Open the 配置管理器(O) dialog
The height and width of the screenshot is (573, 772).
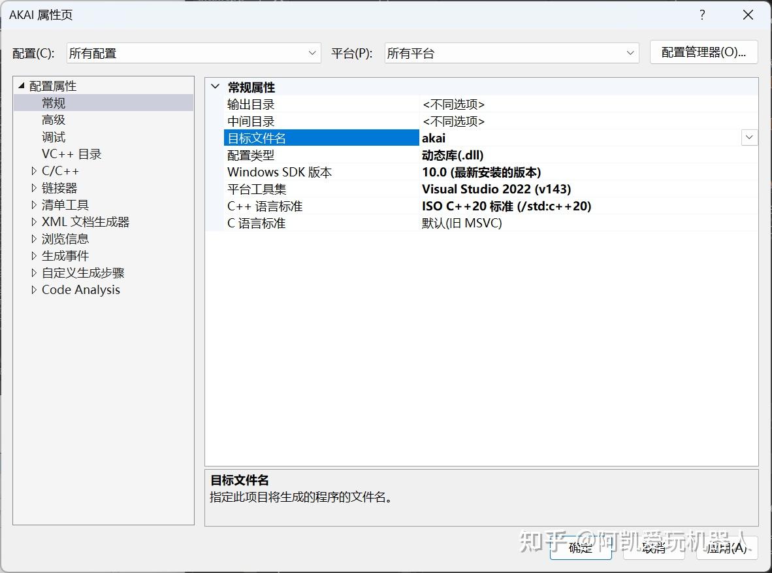coord(703,53)
